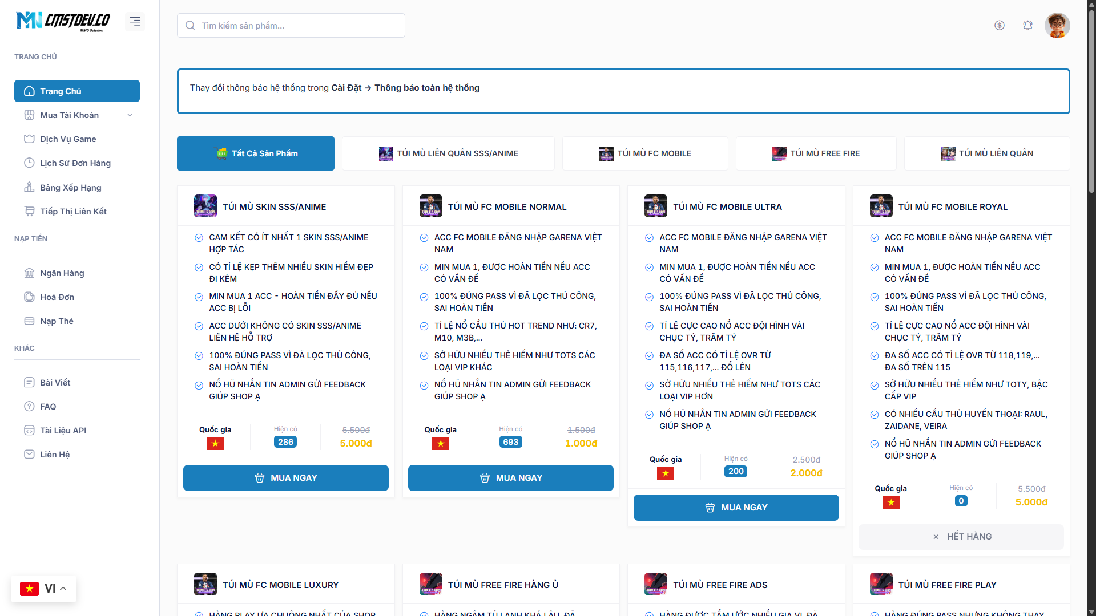Click the FAQ question mark icon
Screen dimensions: 1096x616
coord(29,407)
